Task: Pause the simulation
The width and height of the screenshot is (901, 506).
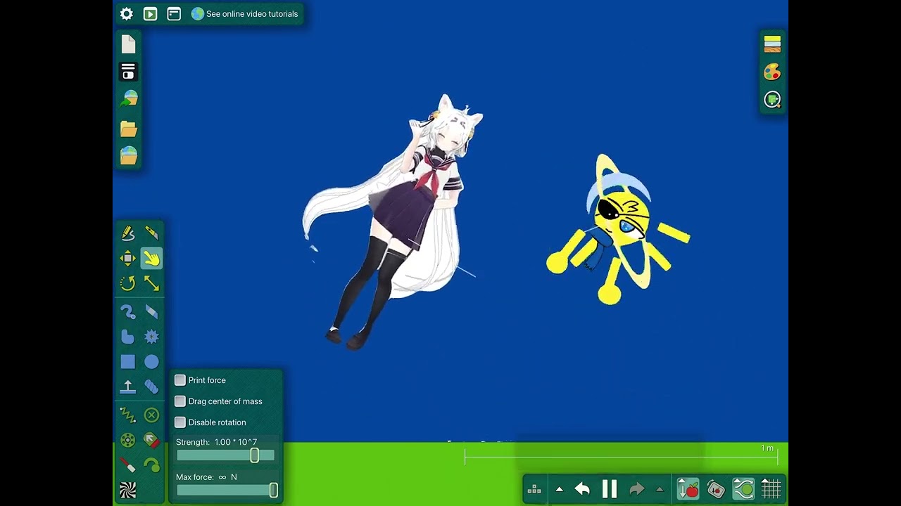Action: click(x=610, y=489)
